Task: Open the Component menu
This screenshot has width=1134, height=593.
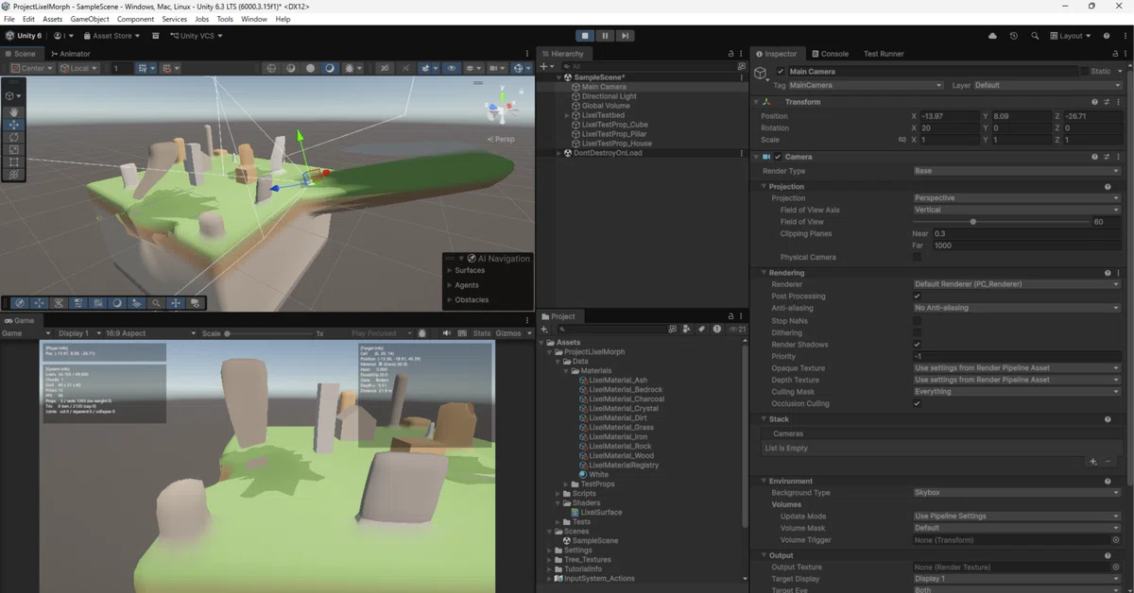Action: tap(135, 19)
